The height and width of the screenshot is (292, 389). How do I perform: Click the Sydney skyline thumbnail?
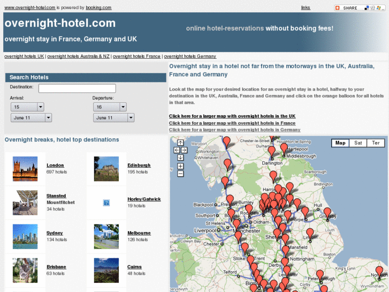tap(25, 237)
